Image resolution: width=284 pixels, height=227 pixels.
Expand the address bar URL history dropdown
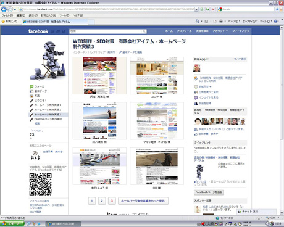tap(196, 9)
